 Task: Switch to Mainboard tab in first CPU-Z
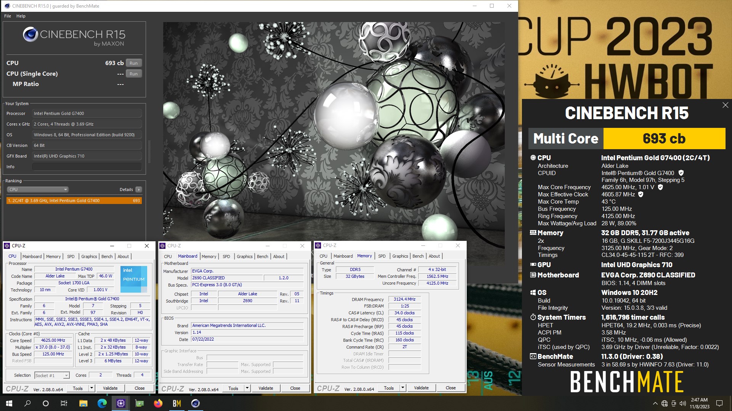[32, 256]
